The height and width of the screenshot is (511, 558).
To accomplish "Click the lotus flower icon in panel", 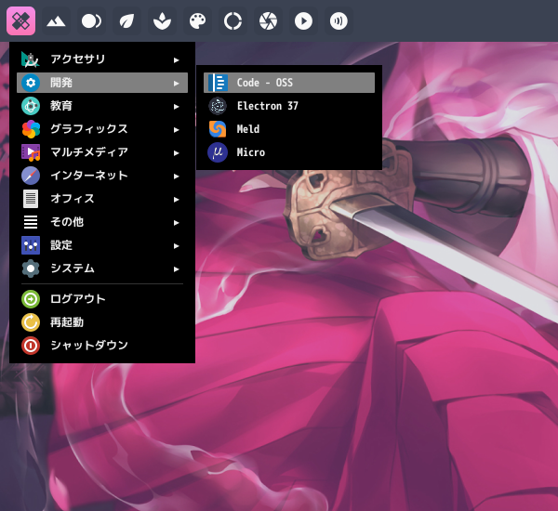I will [x=162, y=21].
